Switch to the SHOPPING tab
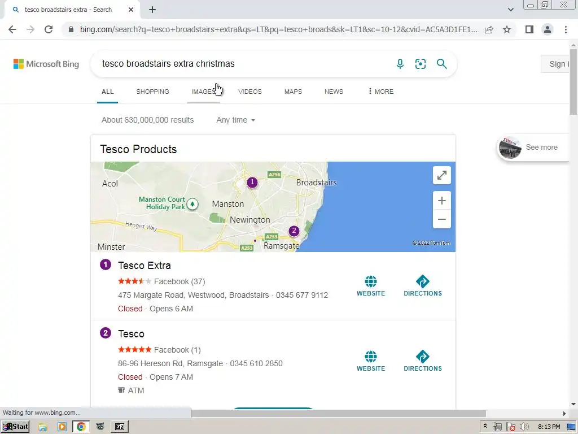The width and height of the screenshot is (578, 434). click(152, 92)
